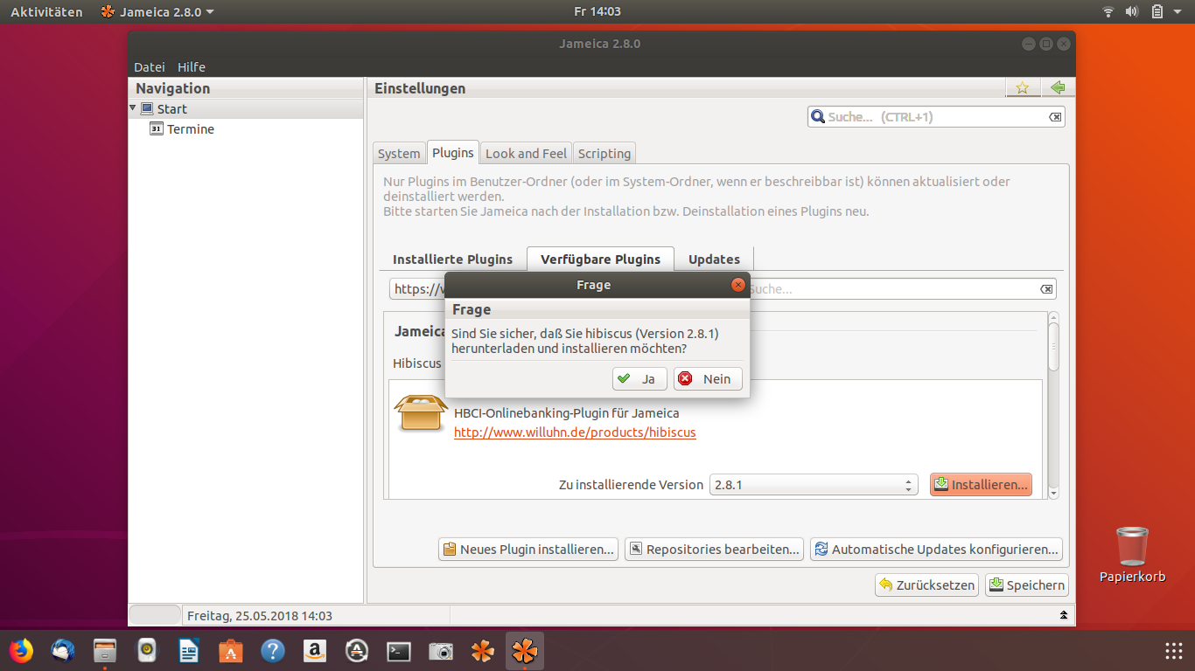The image size is (1195, 671).
Task: Click the Wi-Fi status icon
Action: point(1108,11)
